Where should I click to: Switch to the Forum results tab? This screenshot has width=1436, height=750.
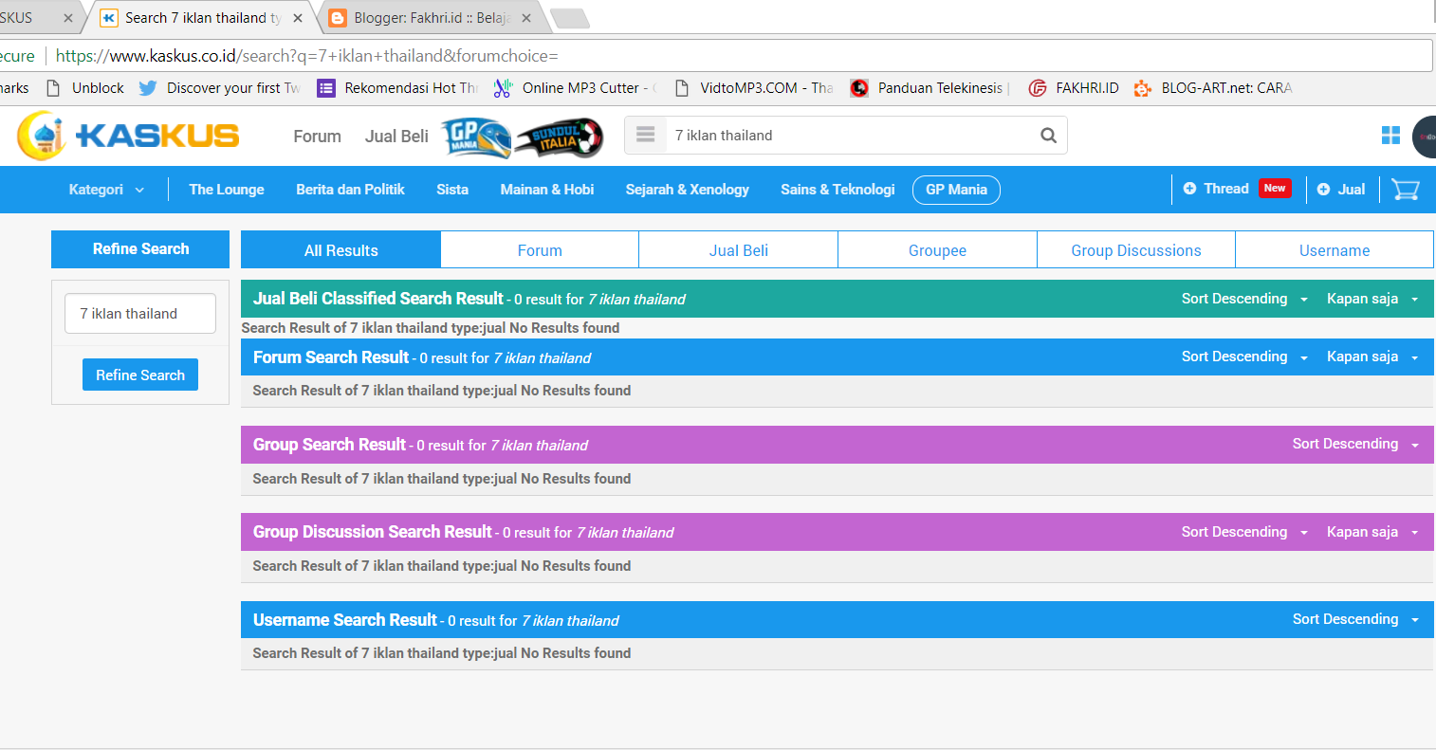point(540,250)
